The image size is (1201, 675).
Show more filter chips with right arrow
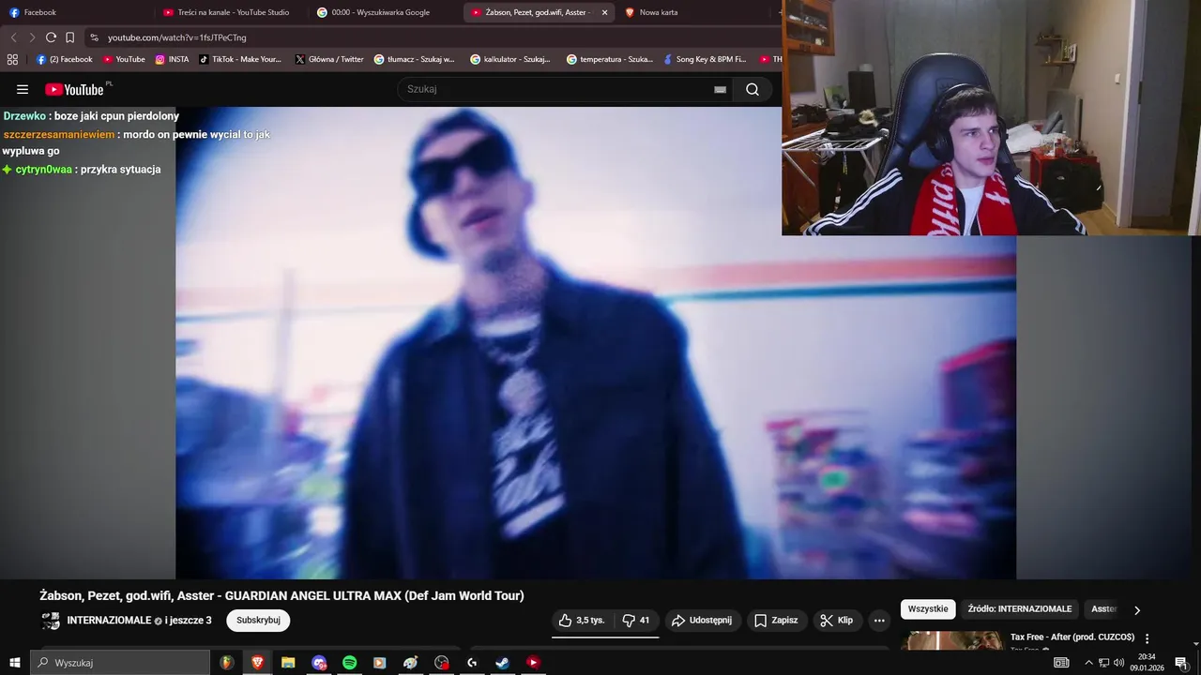[1137, 610]
